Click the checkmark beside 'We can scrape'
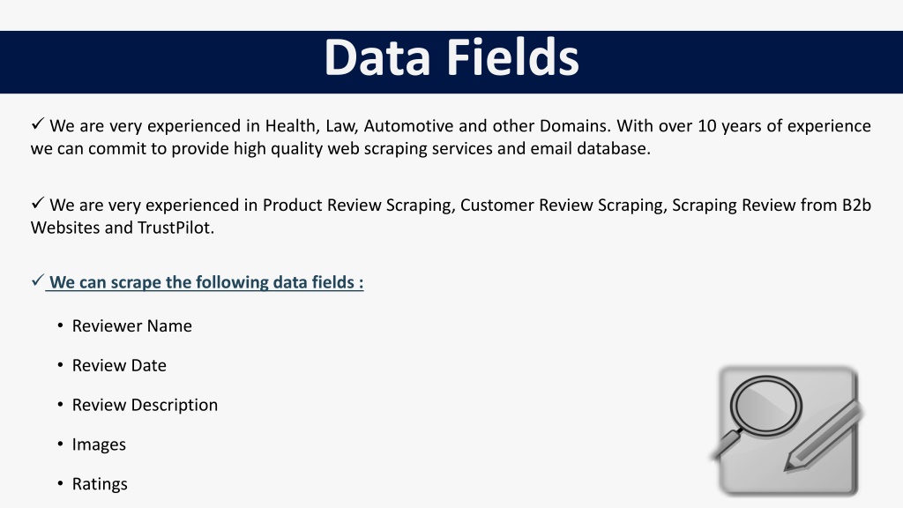 pyautogui.click(x=38, y=280)
